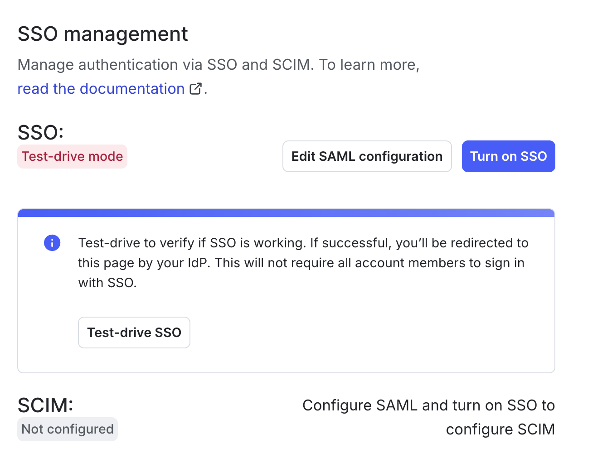
Task: Click the 'Test-drive mode' status badge
Action: (72, 156)
